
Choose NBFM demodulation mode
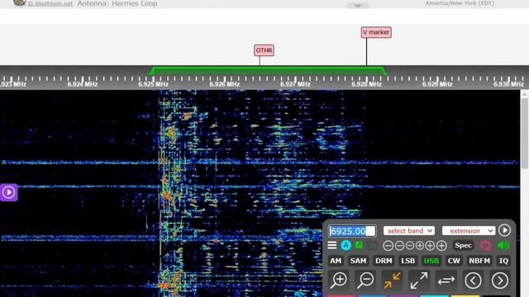(x=479, y=261)
